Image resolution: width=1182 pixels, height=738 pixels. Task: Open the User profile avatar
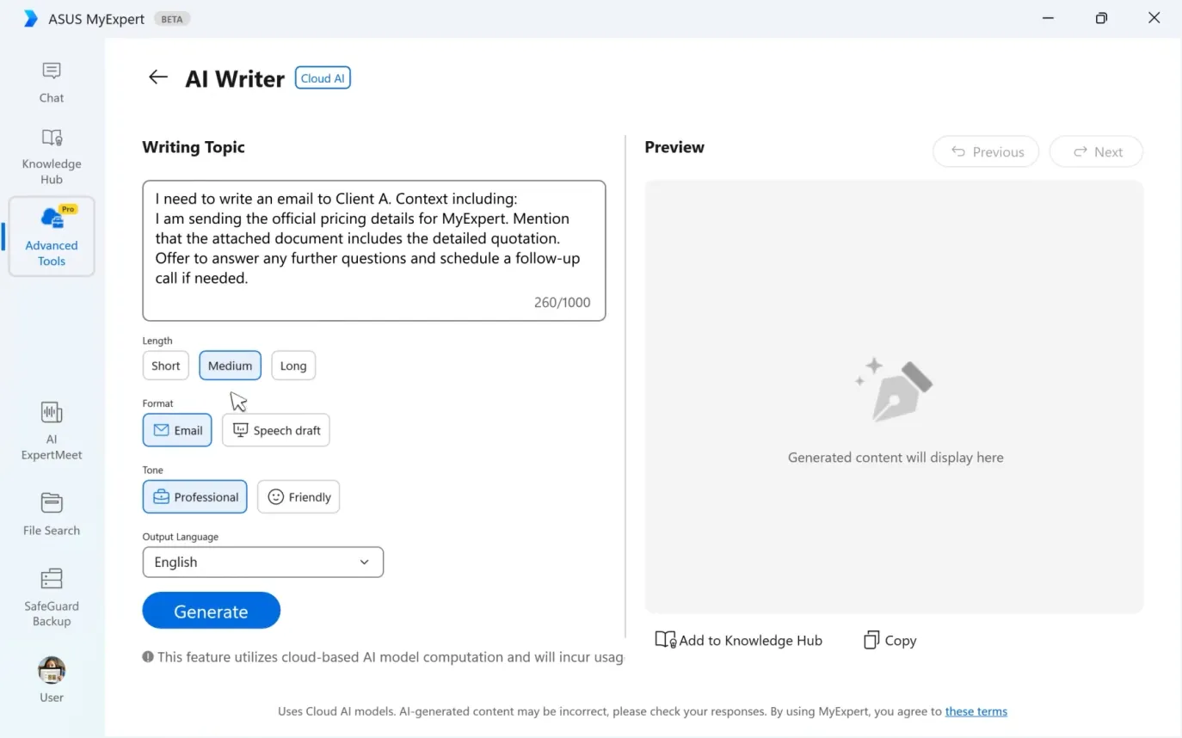[52, 670]
